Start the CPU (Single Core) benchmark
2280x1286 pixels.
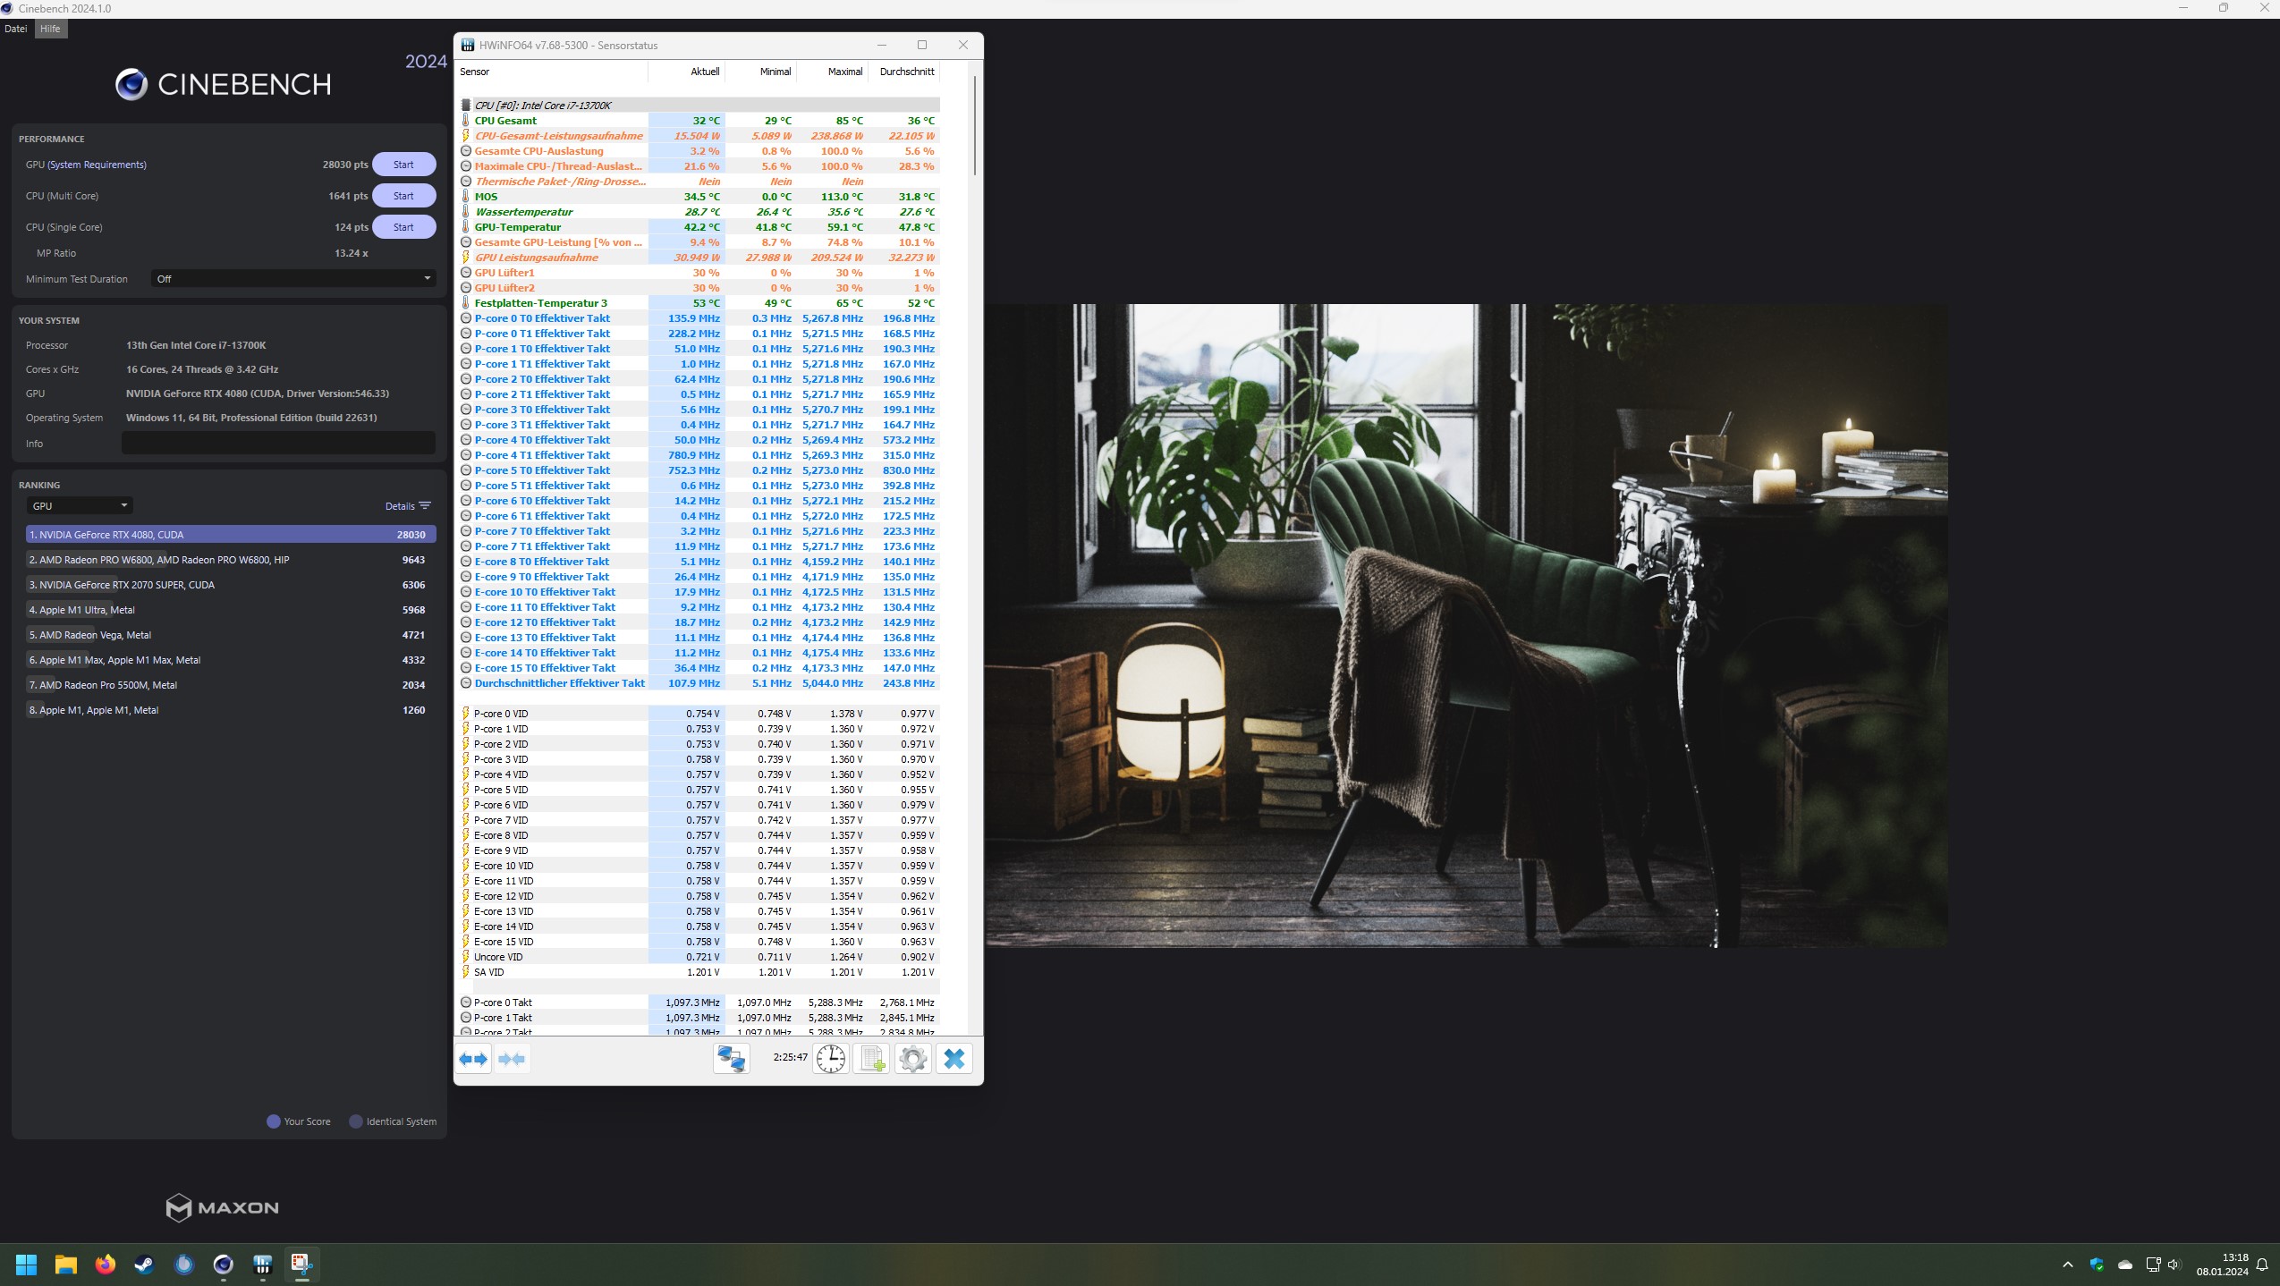[403, 227]
